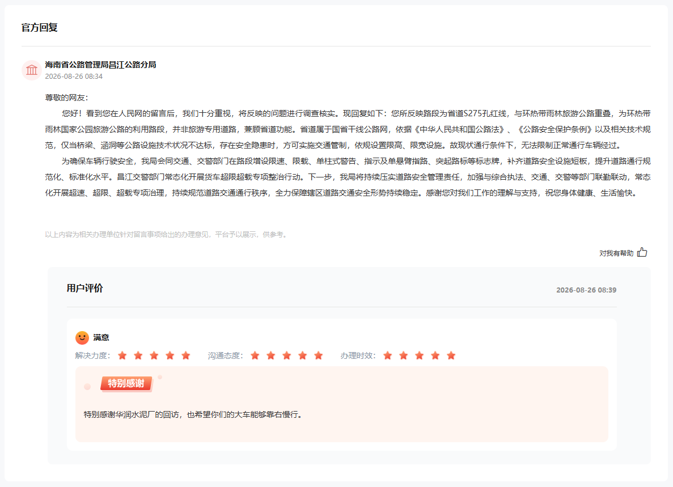
Task: Click the 满意 rating label
Action: click(x=101, y=338)
